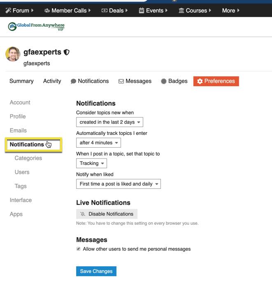
Task: Open Users under Notifications
Action: click(22, 172)
